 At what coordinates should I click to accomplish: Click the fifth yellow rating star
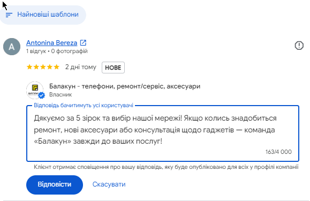(57, 67)
